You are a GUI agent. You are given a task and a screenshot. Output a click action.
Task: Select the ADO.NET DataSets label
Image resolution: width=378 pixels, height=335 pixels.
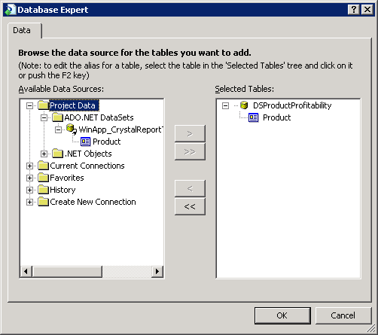click(99, 117)
